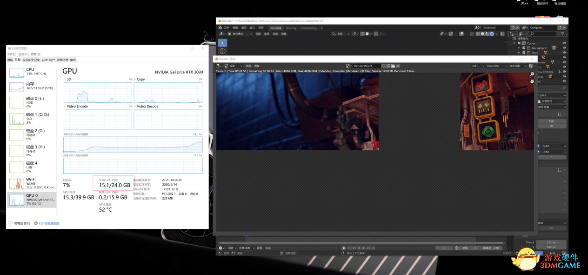
Task: Select wireframe viewport shading icon
Action: point(479,34)
